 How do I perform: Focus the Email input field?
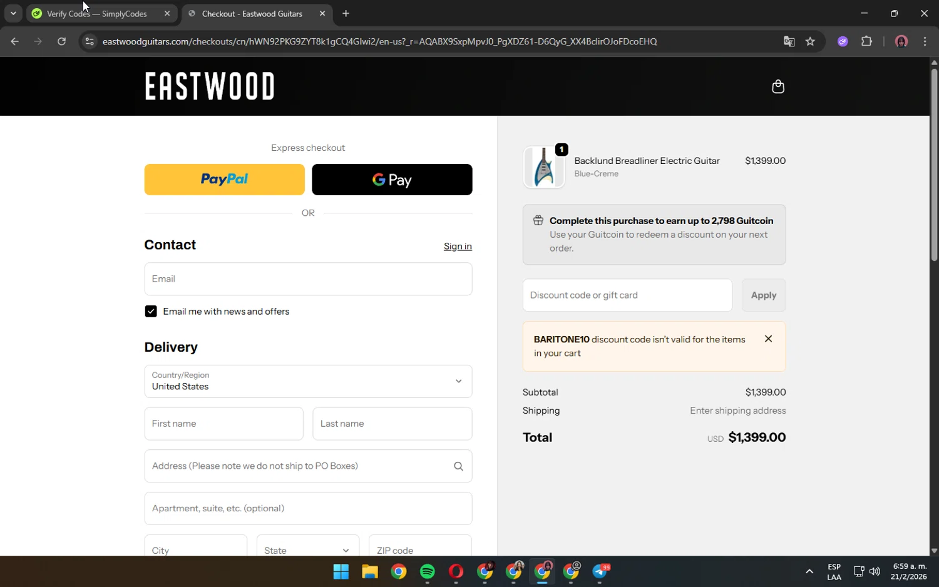(x=308, y=279)
